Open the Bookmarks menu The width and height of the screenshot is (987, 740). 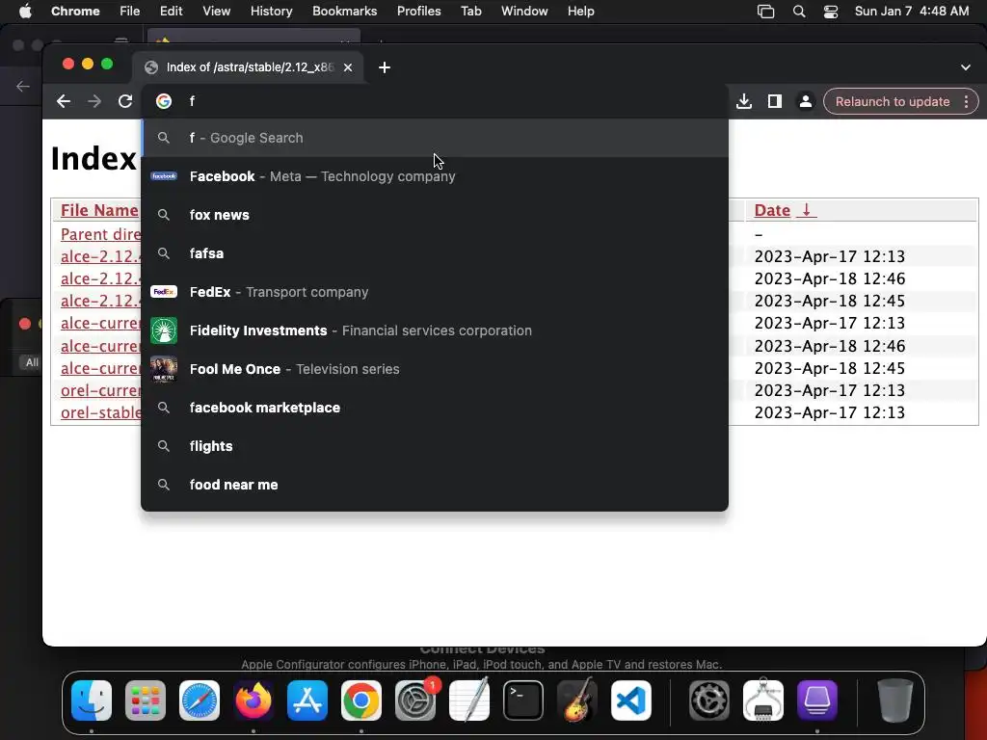(x=344, y=11)
